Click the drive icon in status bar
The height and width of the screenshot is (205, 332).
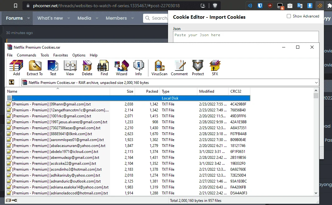[8, 200]
